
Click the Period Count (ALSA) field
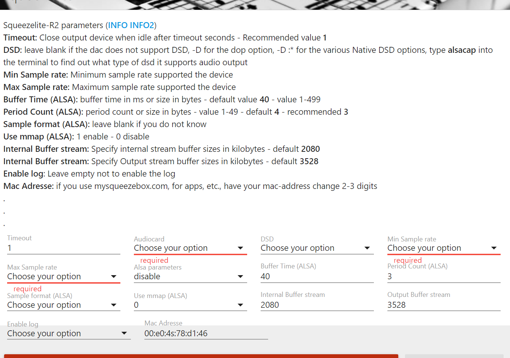pos(444,277)
